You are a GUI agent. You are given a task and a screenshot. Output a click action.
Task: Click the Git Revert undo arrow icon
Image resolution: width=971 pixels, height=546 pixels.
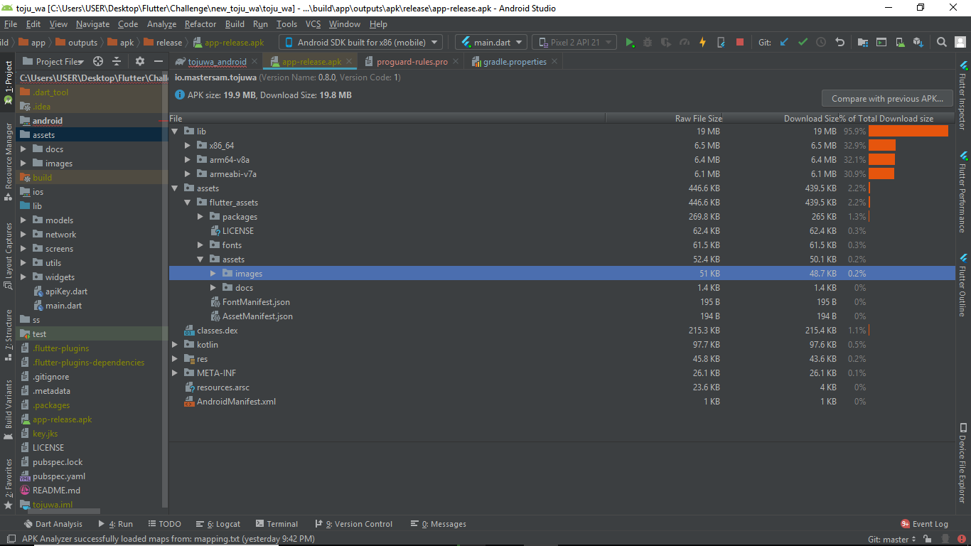pyautogui.click(x=839, y=43)
